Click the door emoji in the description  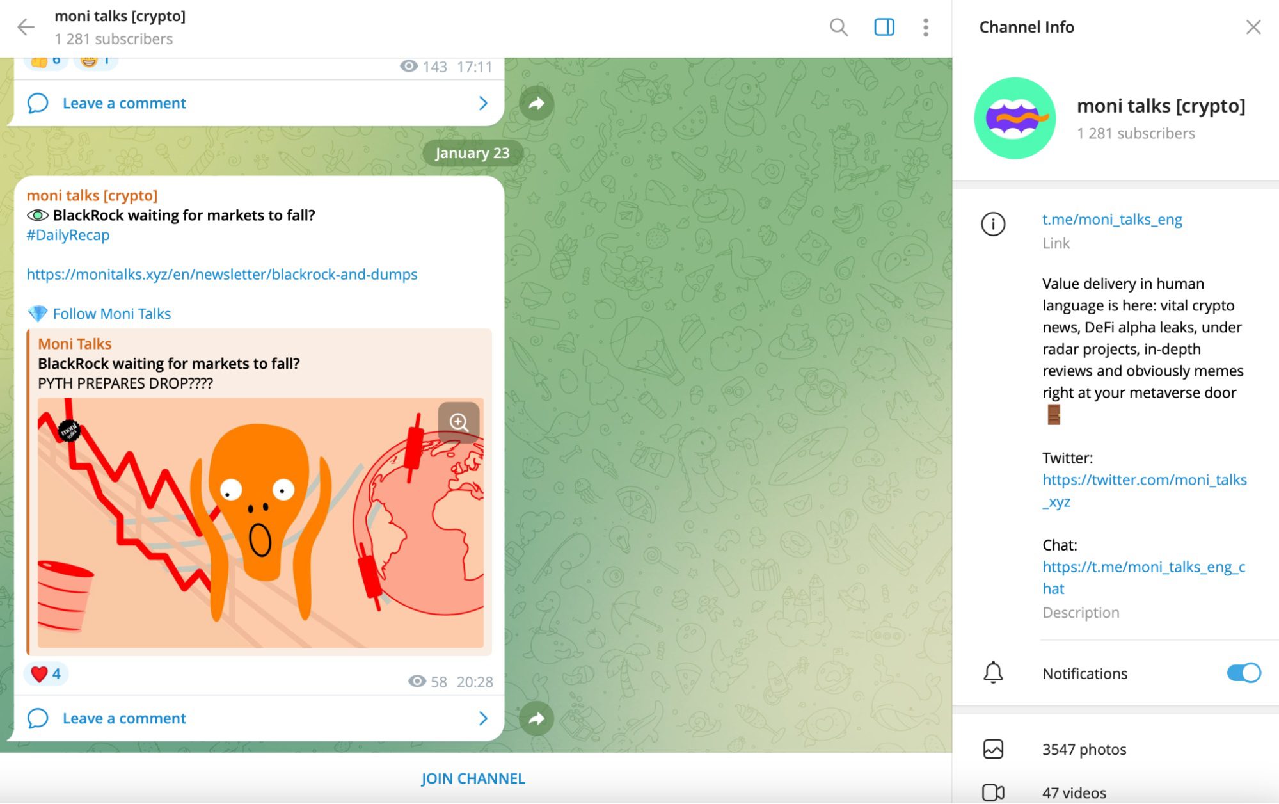click(x=1054, y=415)
